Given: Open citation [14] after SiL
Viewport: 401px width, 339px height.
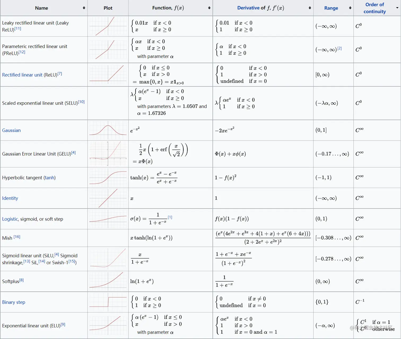Looking at the screenshot, I should tap(42, 261).
